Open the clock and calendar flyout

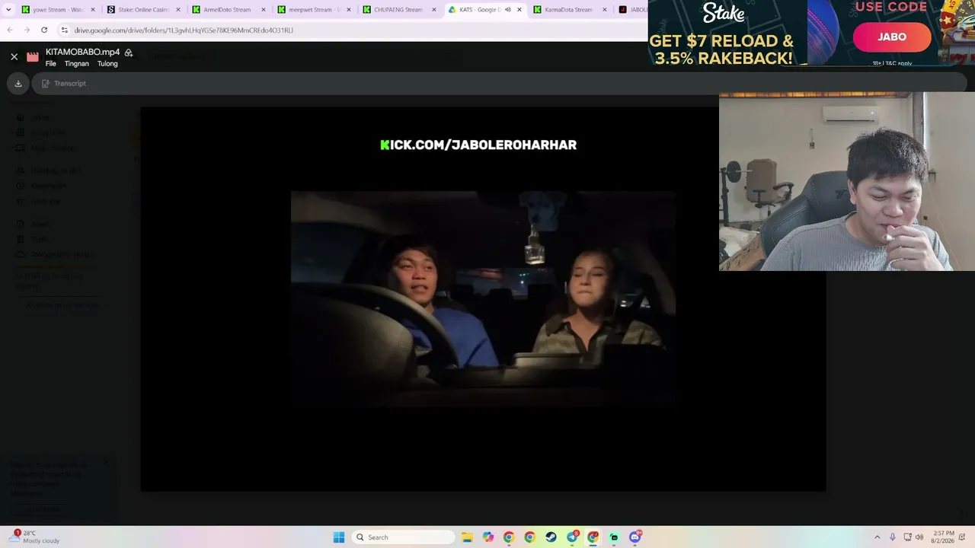[942, 537]
